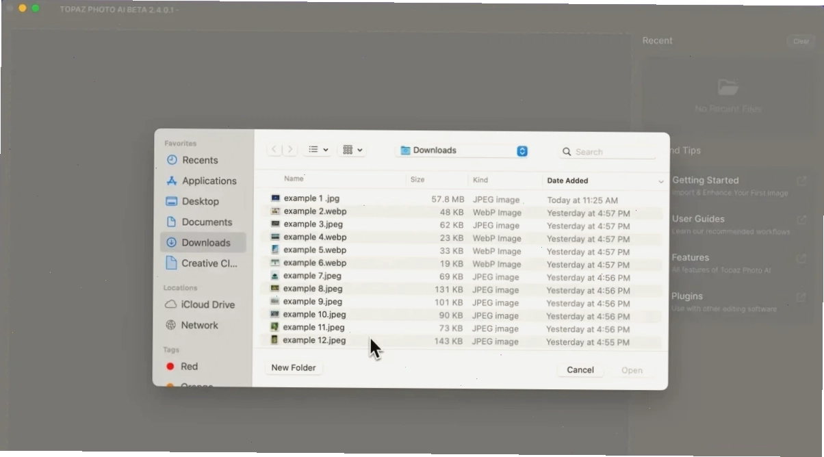Click the example 12.jpeg file icon
The width and height of the screenshot is (824, 457).
pyautogui.click(x=274, y=340)
